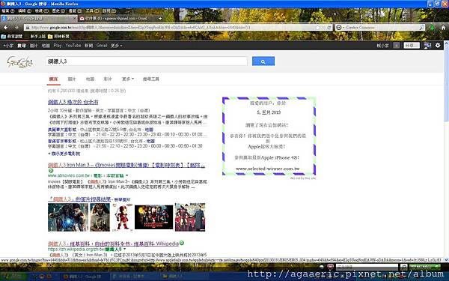Open a new tab with the plus button

[160, 18]
